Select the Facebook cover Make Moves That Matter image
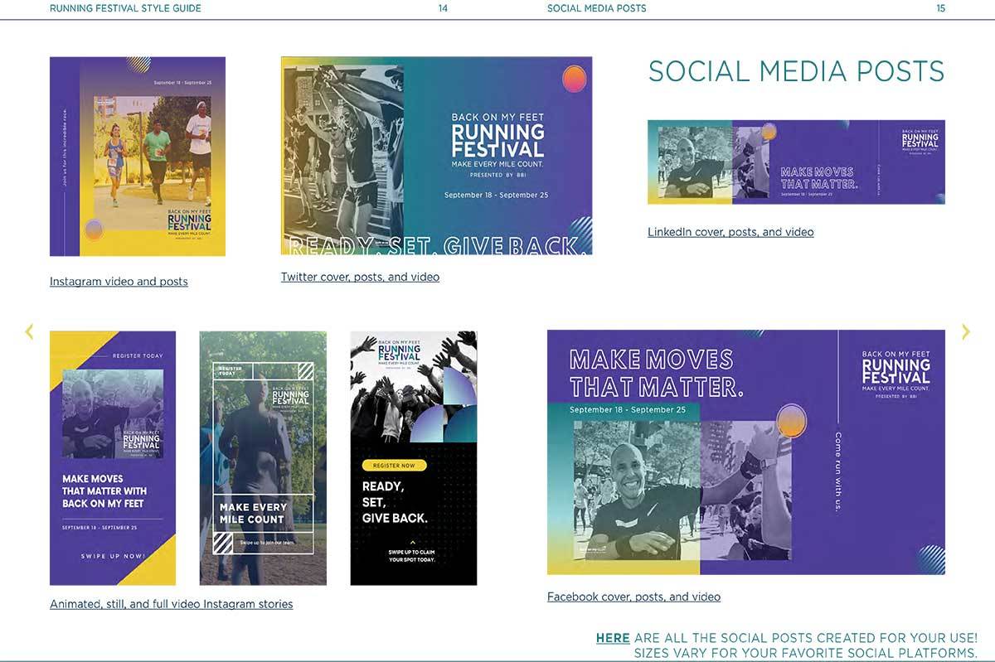The image size is (995, 662). [746, 452]
